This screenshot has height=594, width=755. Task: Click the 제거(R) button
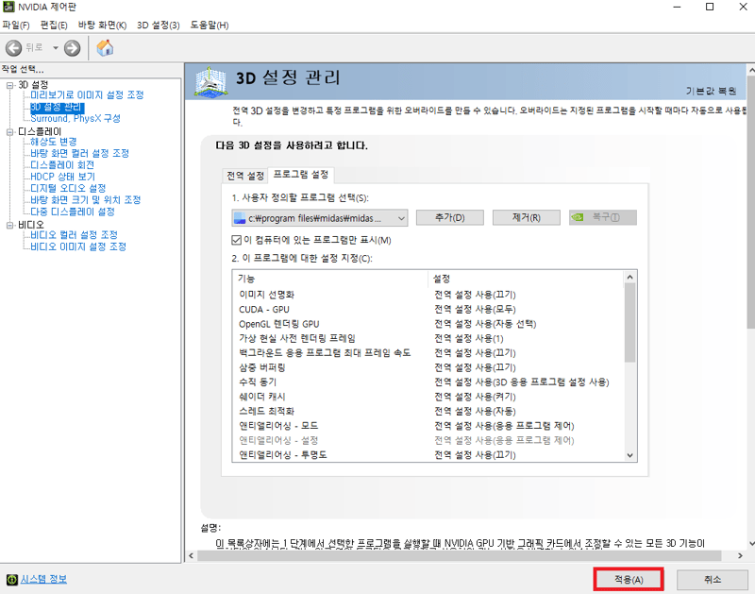(527, 218)
